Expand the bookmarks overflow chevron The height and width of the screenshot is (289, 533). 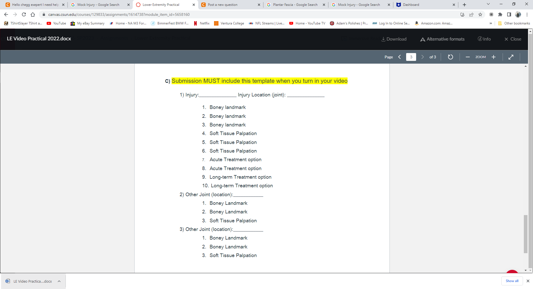pyautogui.click(x=491, y=23)
